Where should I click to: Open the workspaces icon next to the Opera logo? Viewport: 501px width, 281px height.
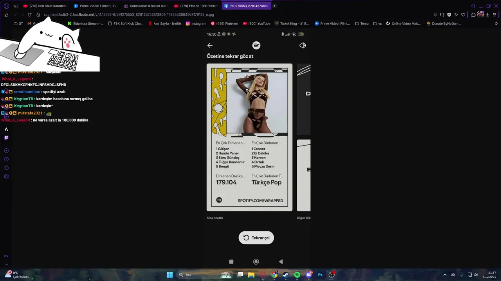pos(16,6)
